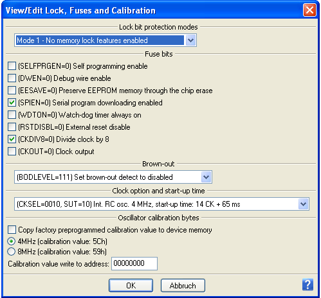Enable the SELFPRGEN self programming checkbox

click(x=12, y=66)
